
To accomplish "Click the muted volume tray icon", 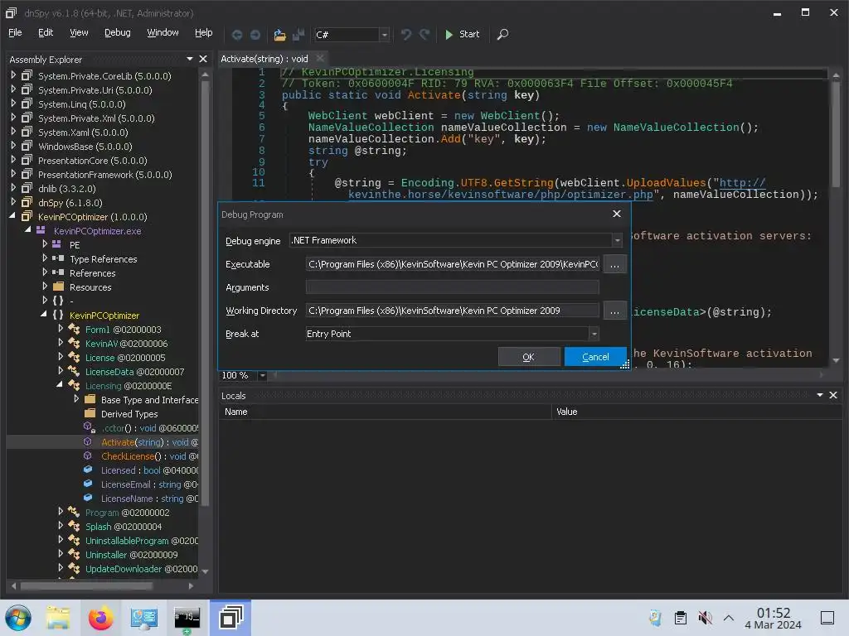I will (x=705, y=618).
